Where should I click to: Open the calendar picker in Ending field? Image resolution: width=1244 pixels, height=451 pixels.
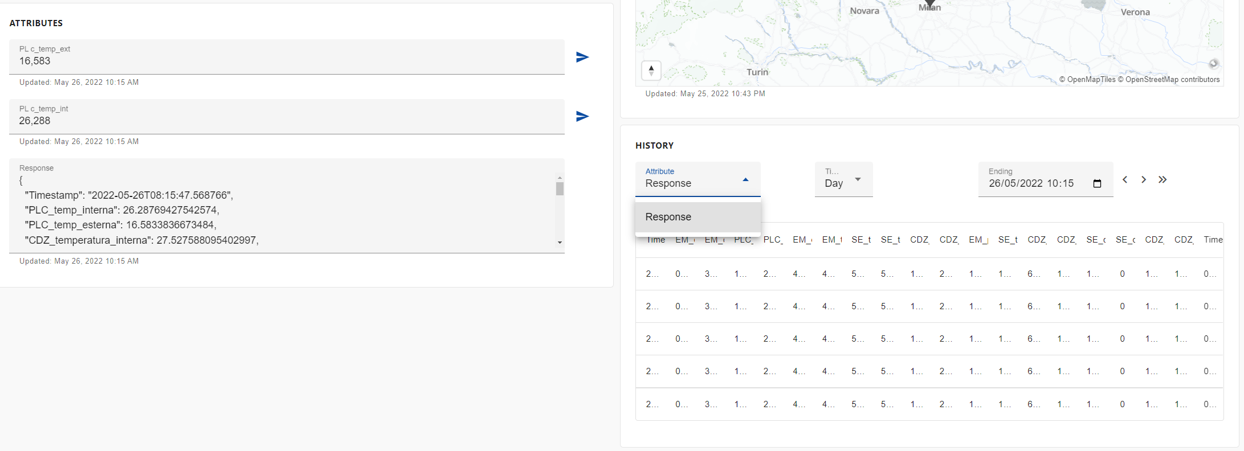point(1097,183)
